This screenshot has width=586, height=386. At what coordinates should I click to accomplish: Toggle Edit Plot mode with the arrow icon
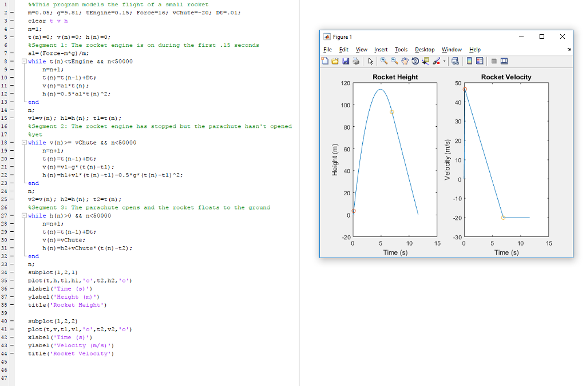click(371, 61)
